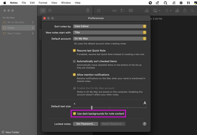The height and width of the screenshot is (135, 197).
Task: Open the media photos icon
Action: click(x=155, y=10)
